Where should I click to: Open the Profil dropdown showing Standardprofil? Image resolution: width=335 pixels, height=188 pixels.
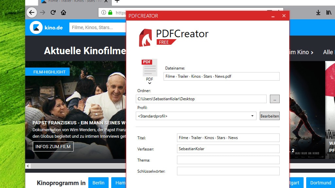196,116
